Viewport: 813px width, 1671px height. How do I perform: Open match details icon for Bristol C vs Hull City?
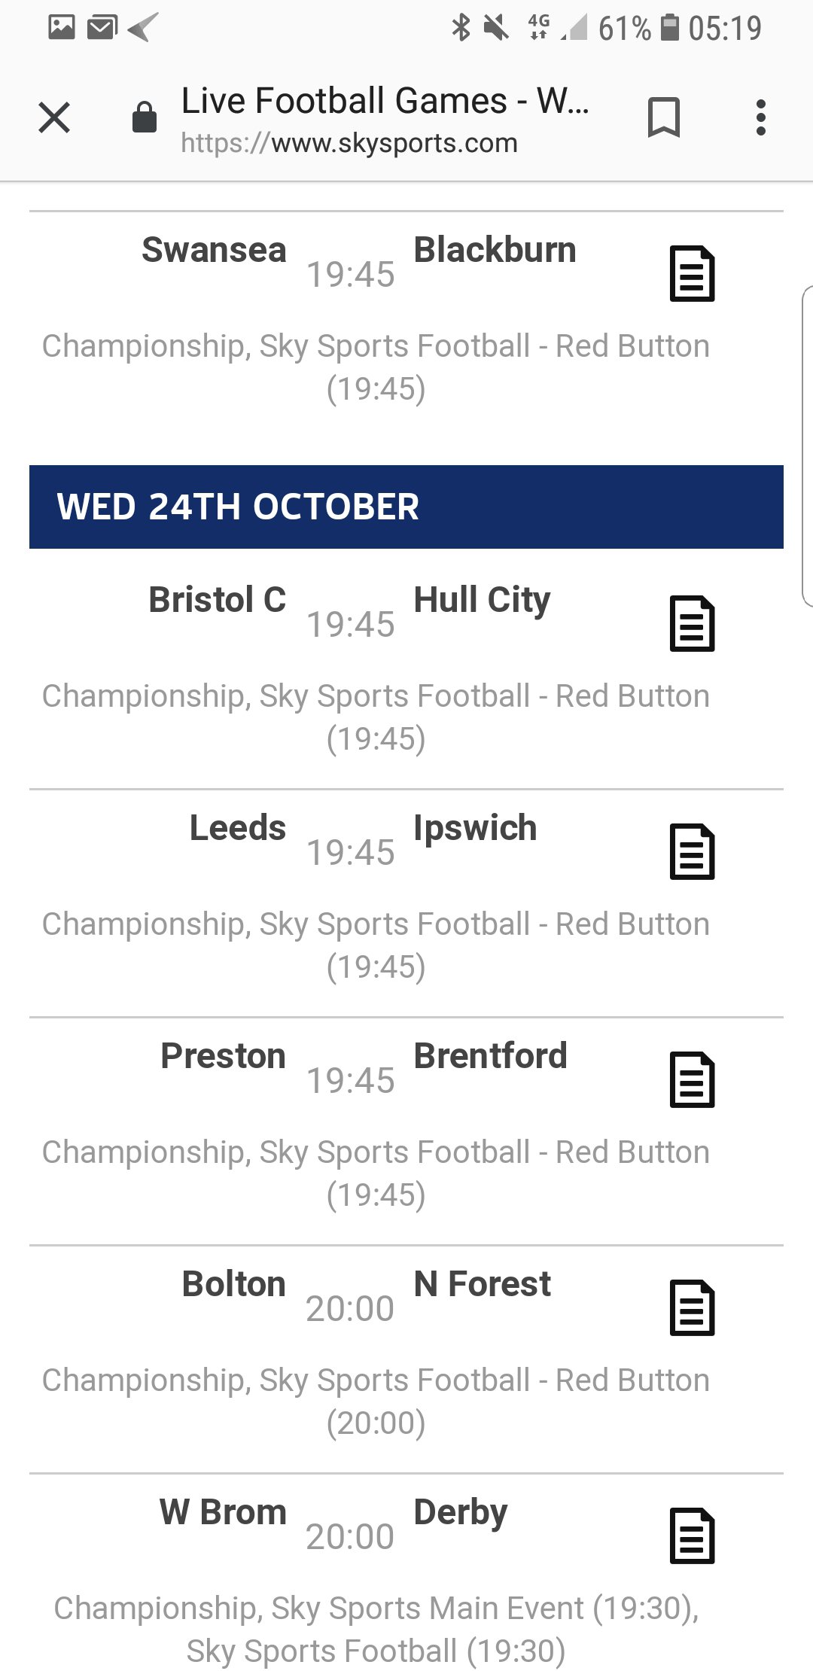(692, 624)
